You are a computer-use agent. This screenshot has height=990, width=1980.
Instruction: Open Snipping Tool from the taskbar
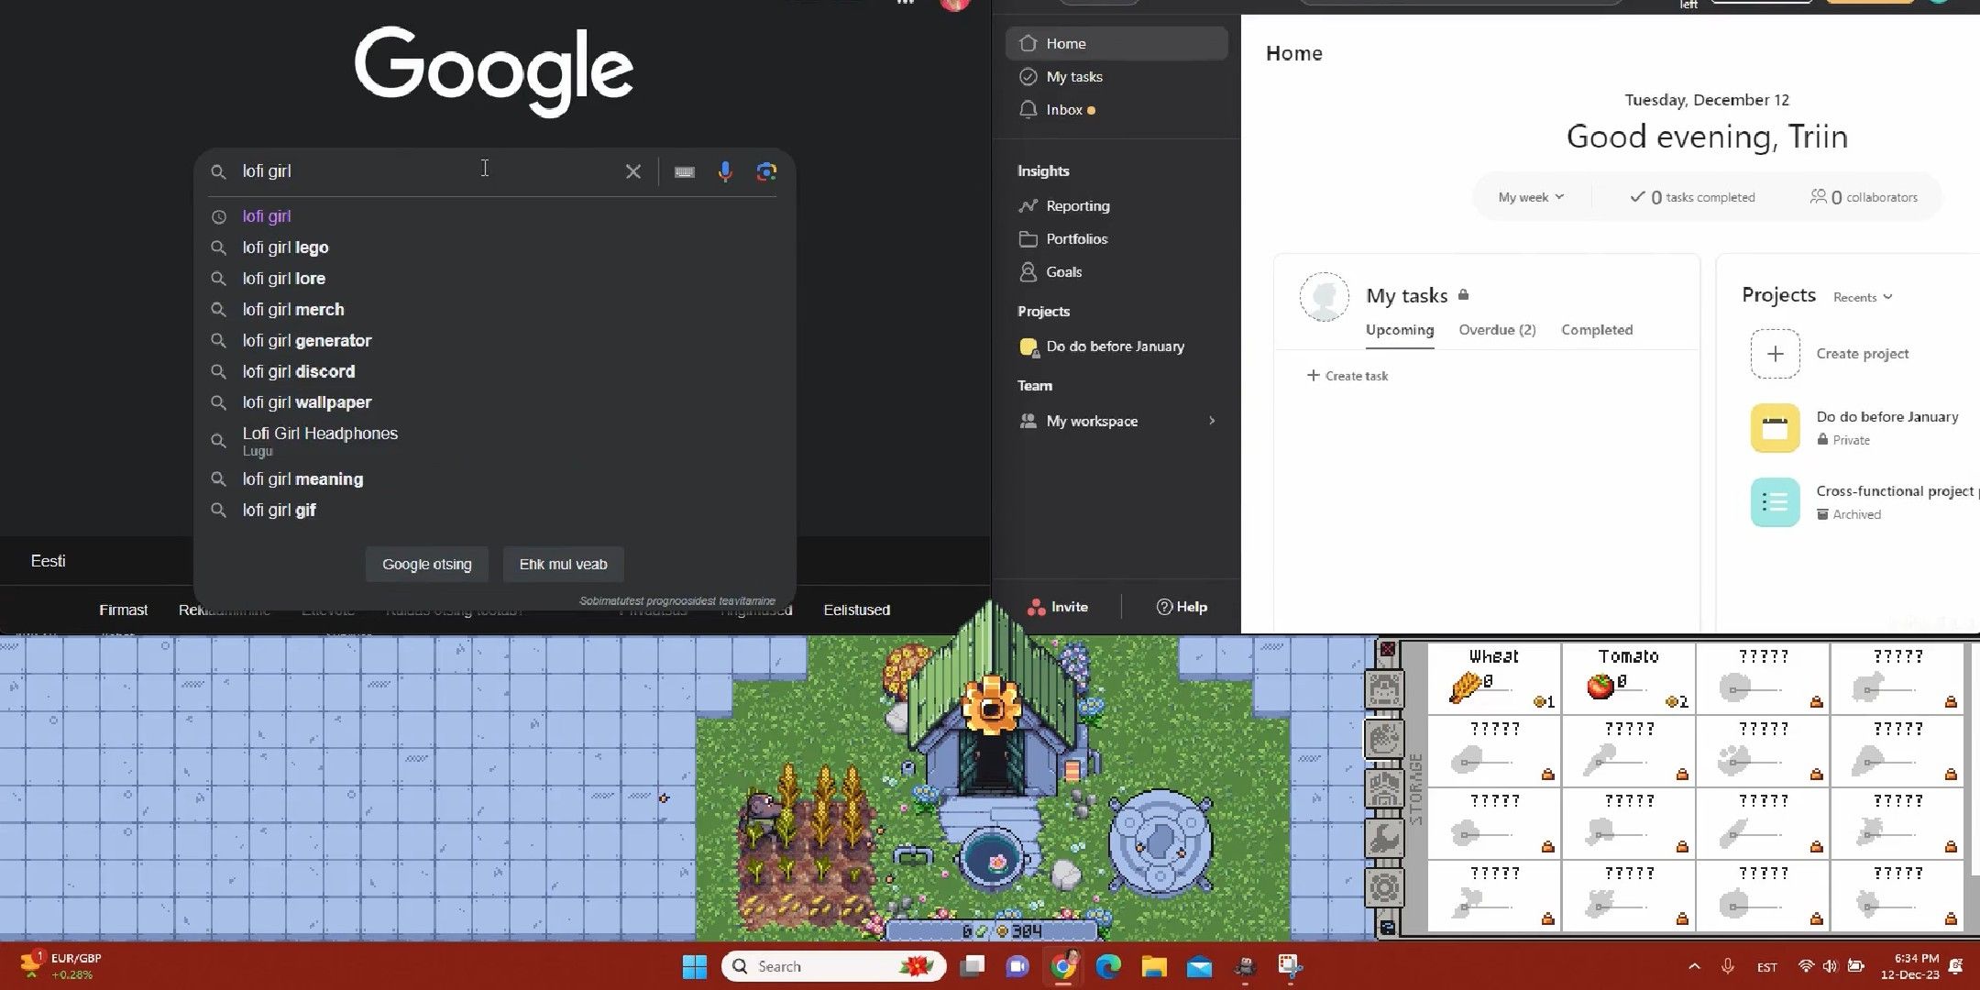[1291, 966]
